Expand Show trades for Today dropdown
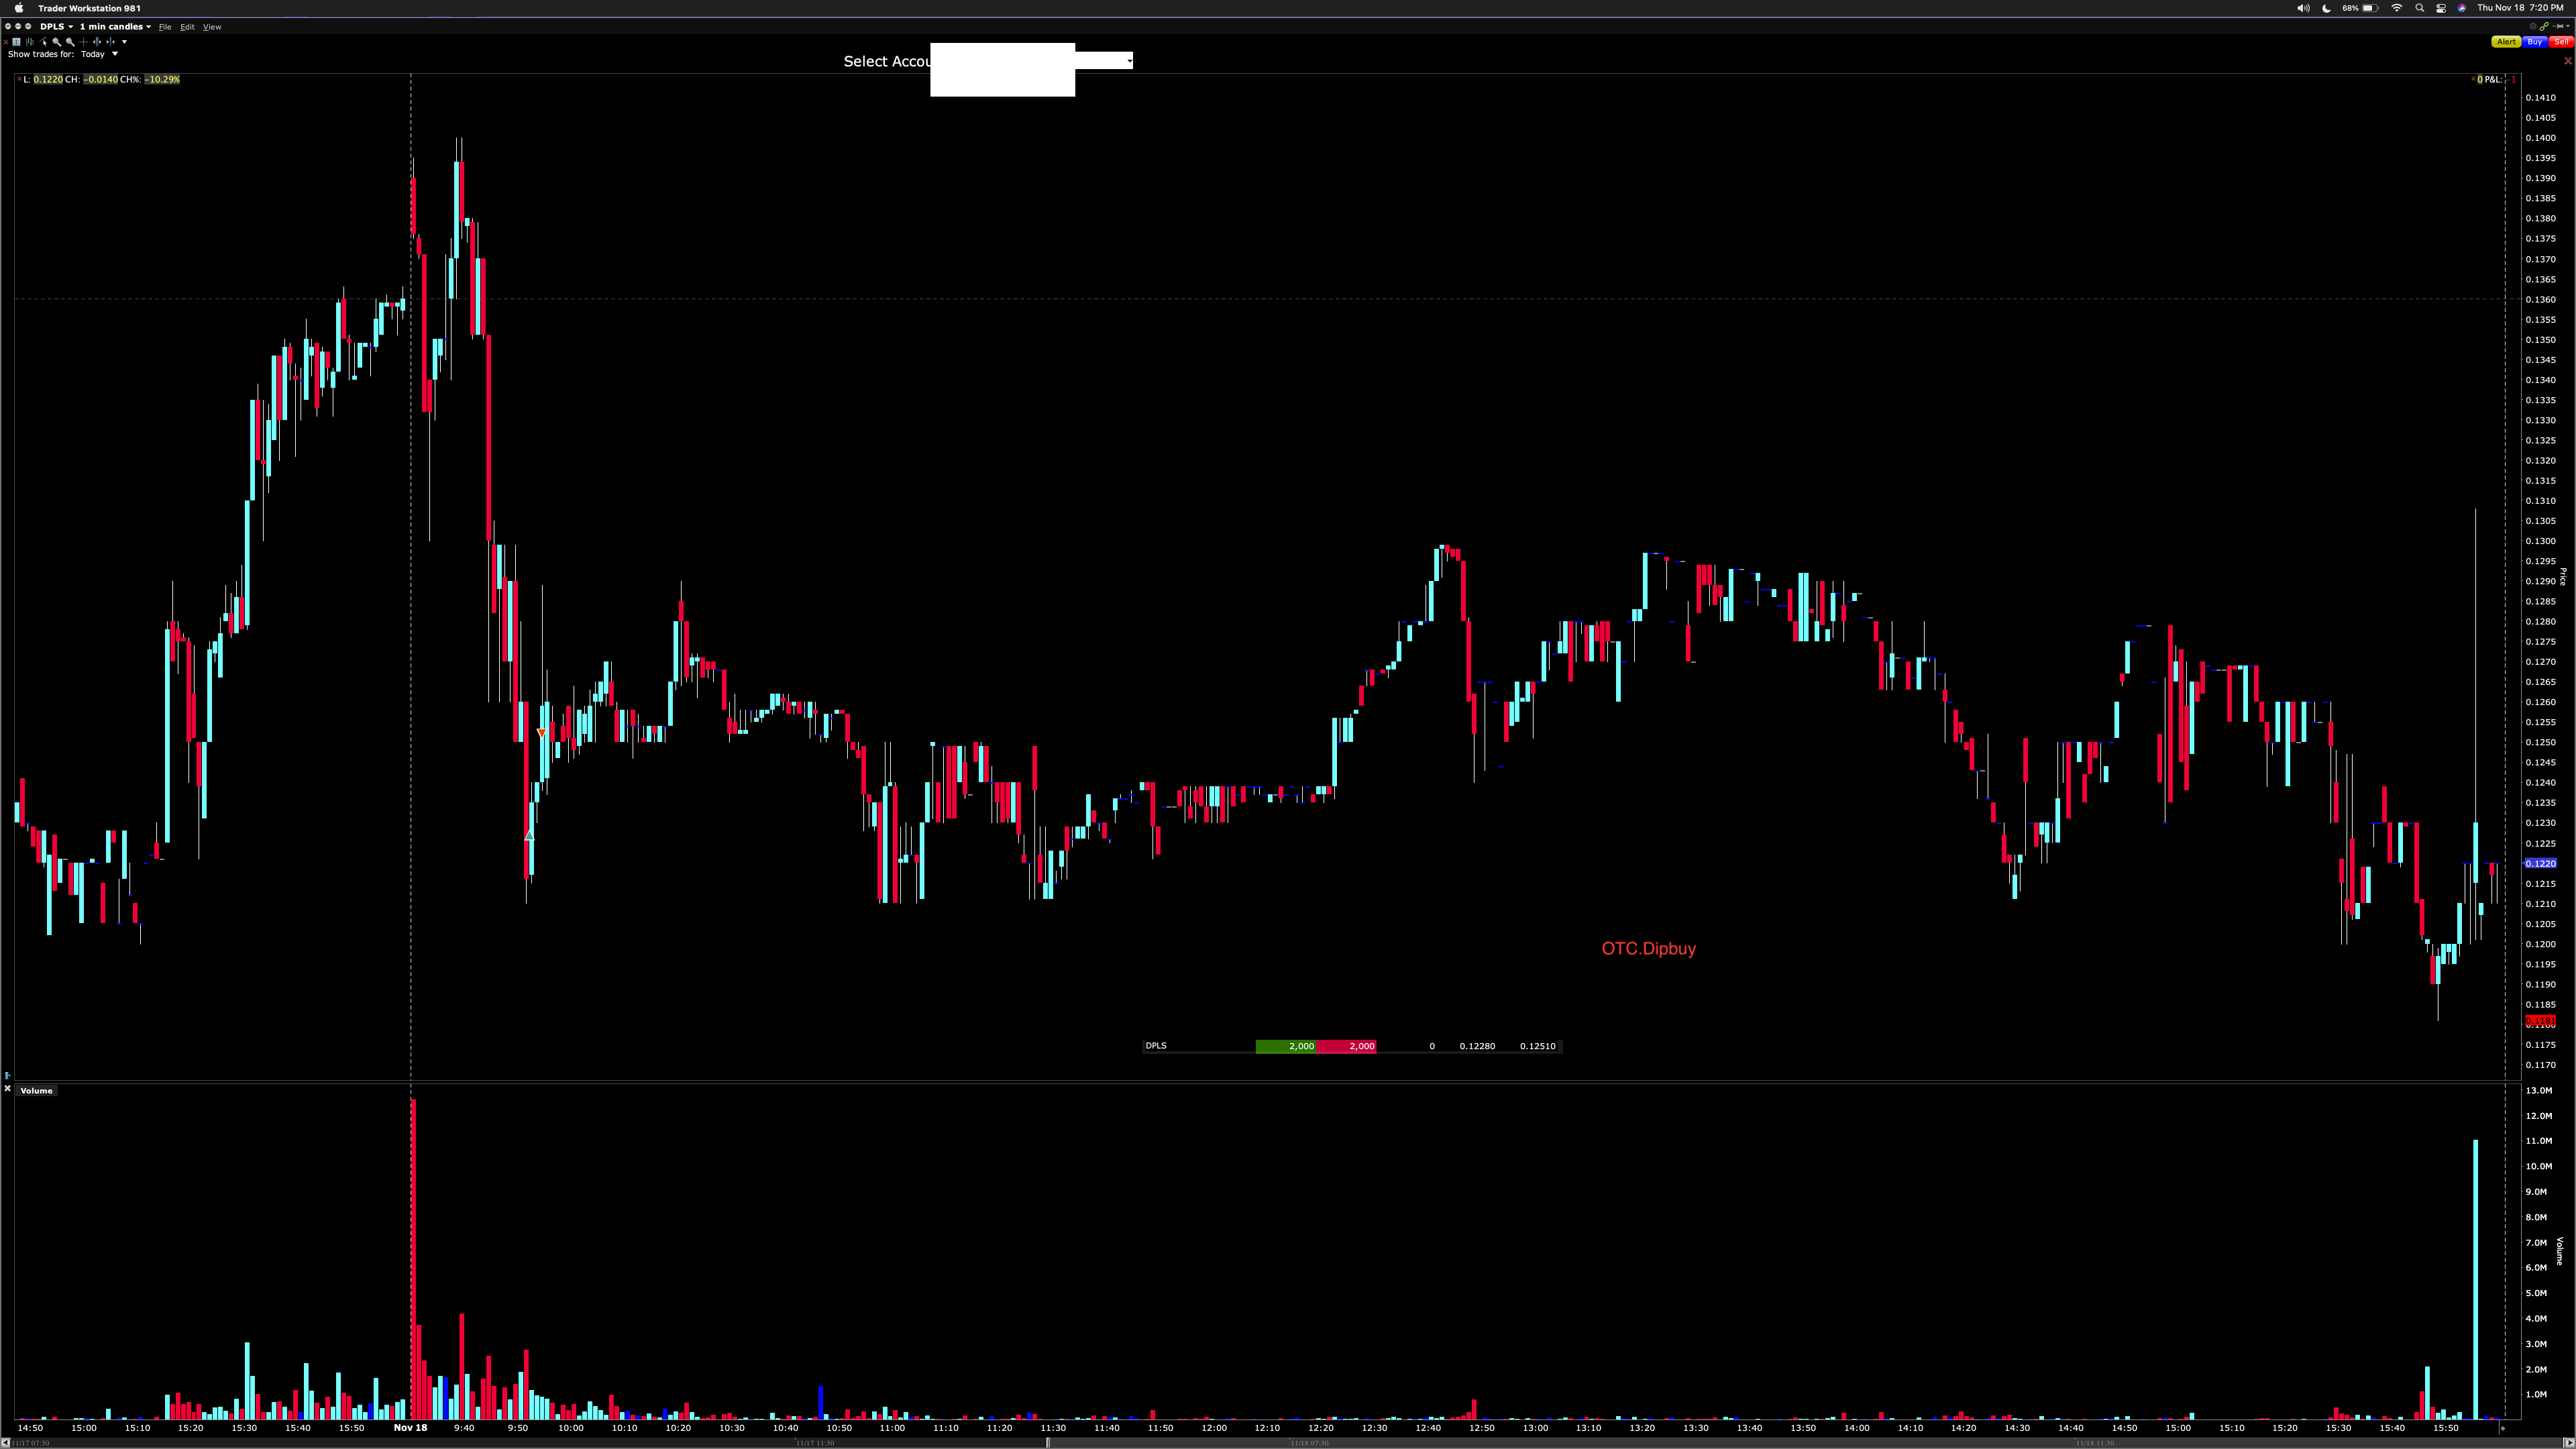Viewport: 2576px width, 1449px height. point(100,54)
